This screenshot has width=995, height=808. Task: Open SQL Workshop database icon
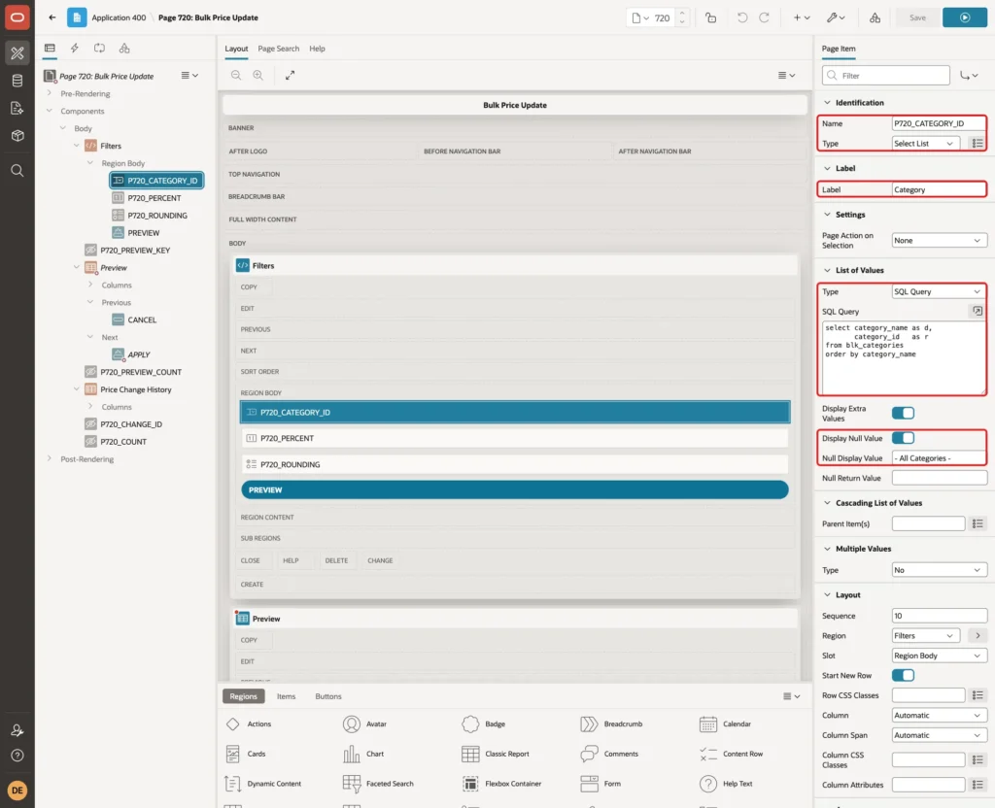coord(17,81)
